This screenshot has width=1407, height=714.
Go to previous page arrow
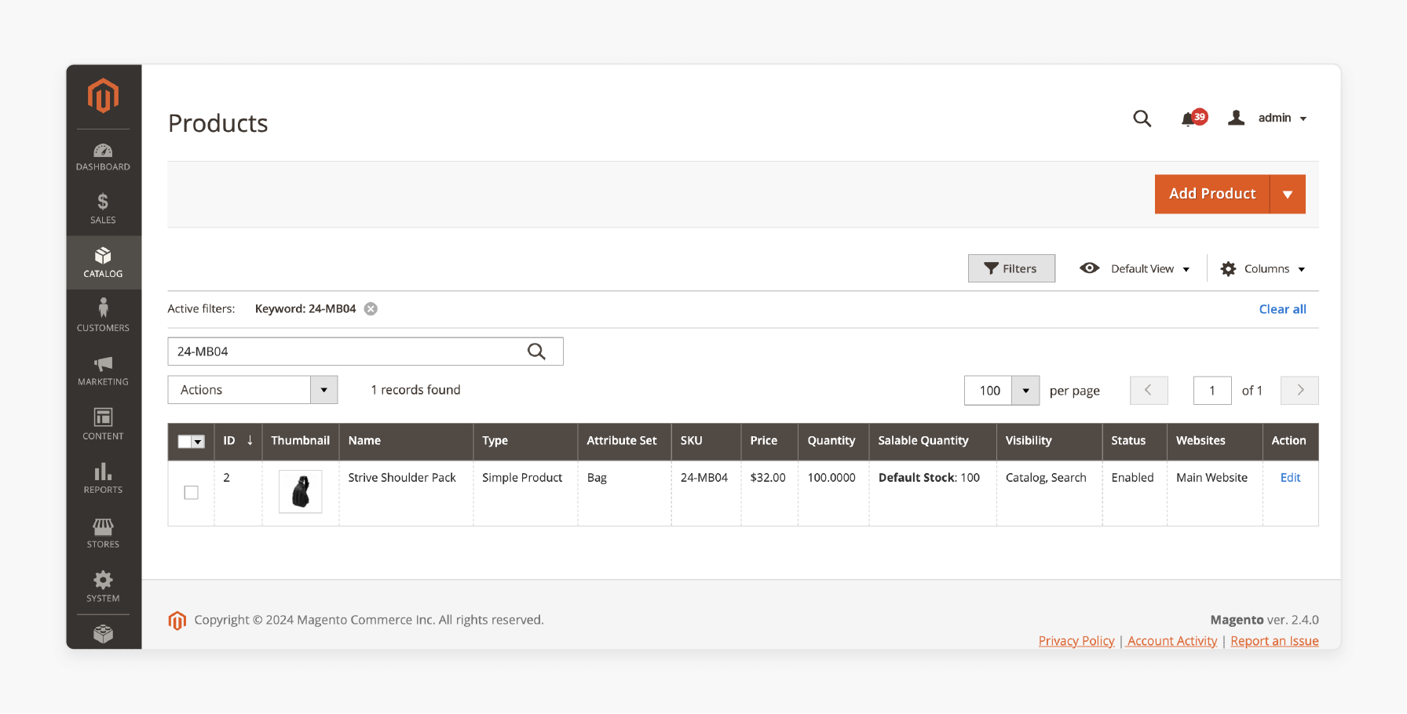click(1149, 390)
